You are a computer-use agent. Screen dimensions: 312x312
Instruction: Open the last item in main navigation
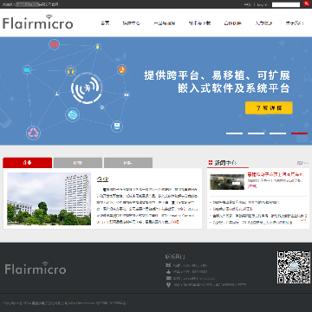295,23
